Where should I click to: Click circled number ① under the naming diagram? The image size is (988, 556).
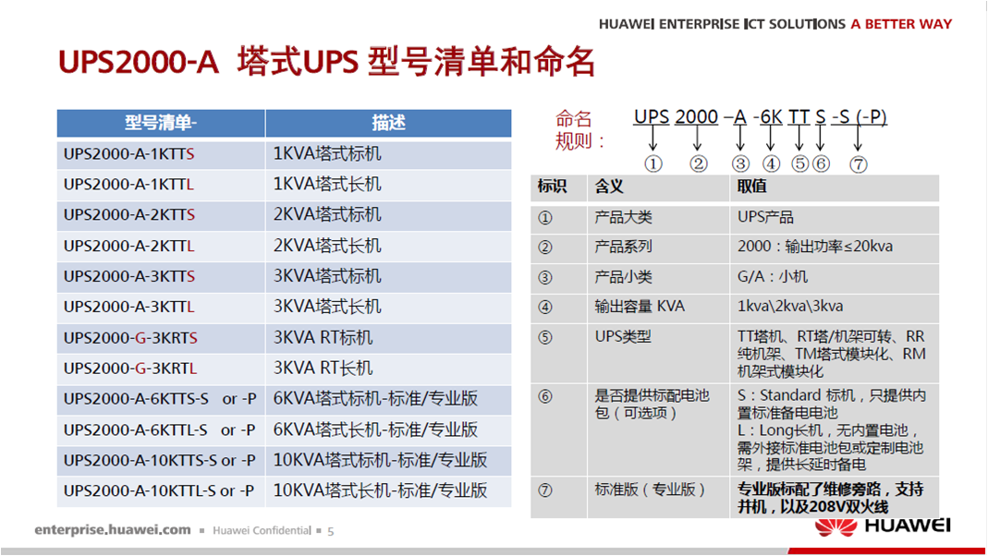(653, 163)
